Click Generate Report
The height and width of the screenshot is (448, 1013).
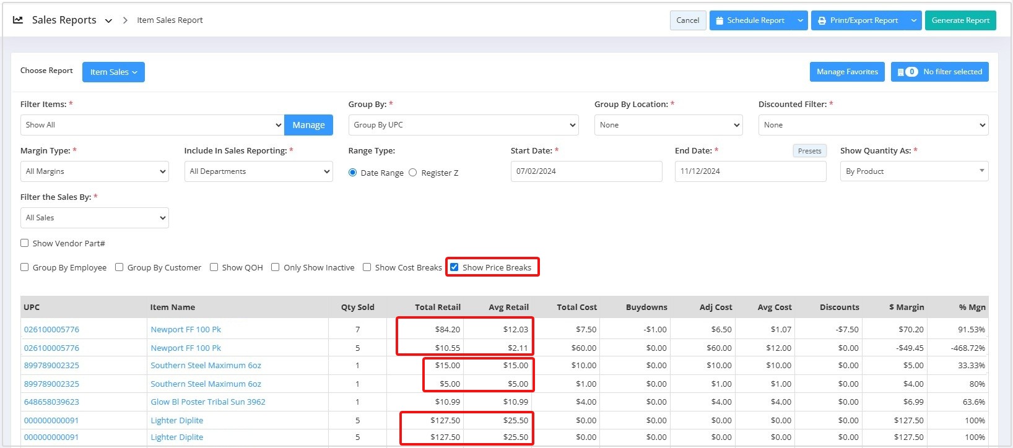[x=960, y=20]
